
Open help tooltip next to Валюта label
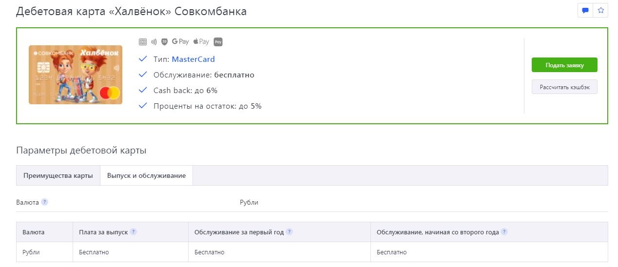(x=44, y=202)
